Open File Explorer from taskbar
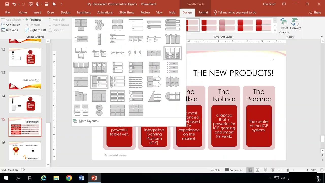 coord(56,178)
